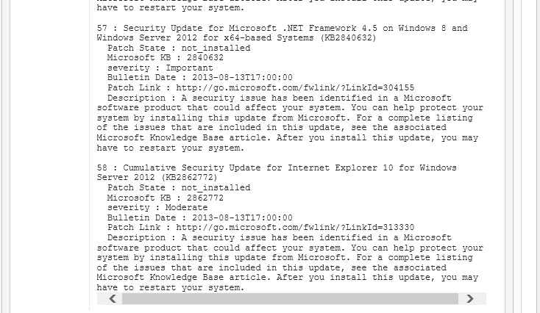Click the Patch State line of entry 57
The width and height of the screenshot is (540, 313).
(178, 48)
